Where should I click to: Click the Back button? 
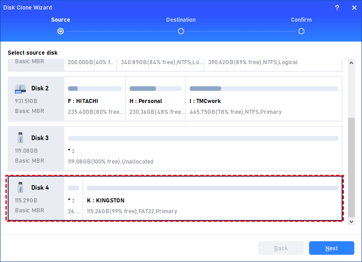pos(281,248)
